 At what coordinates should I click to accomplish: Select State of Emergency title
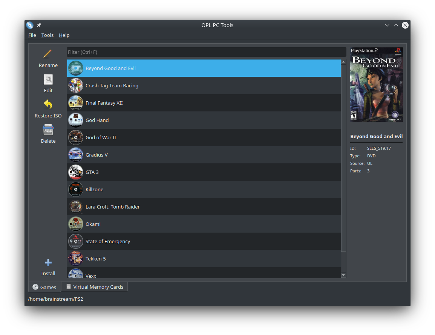pos(108,241)
